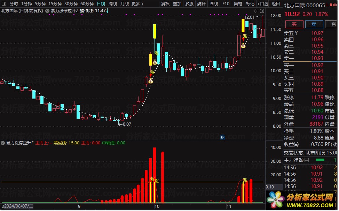The height and width of the screenshot is (211, 339).
Task: Activate 画线 drawing tool
Action: click(x=214, y=4)
